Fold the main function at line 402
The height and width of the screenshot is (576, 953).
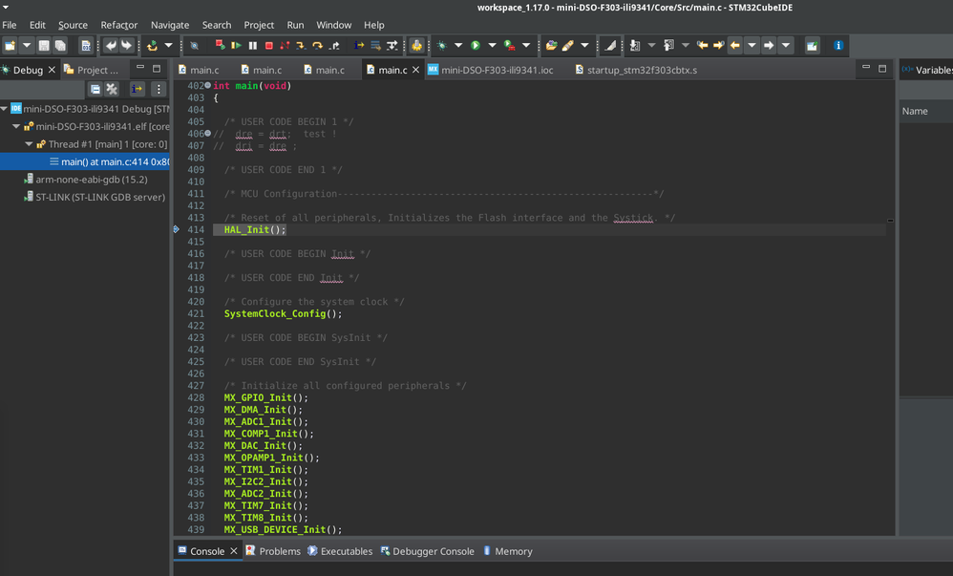(208, 86)
